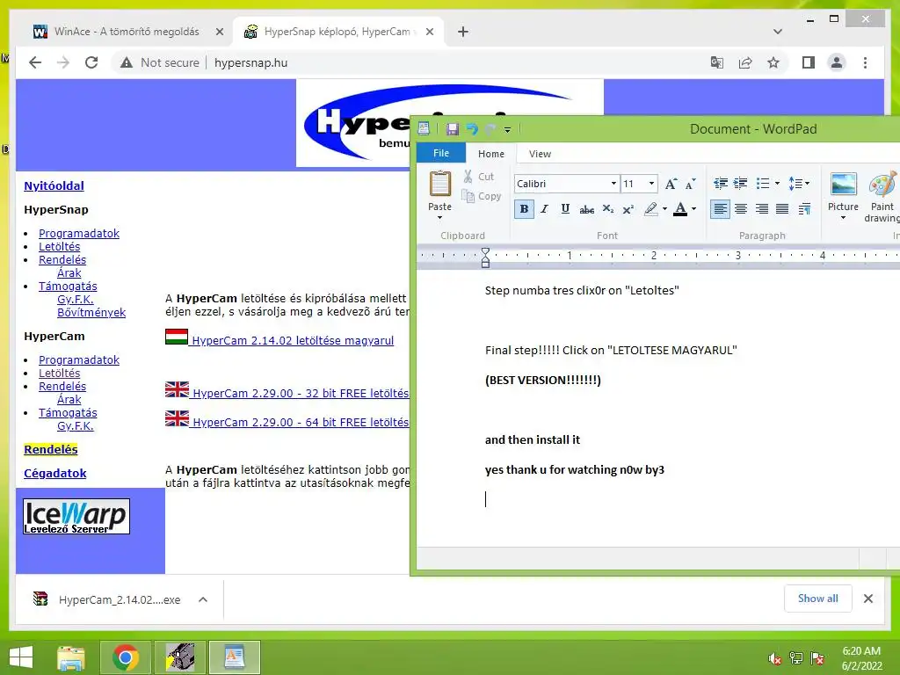
Task: Open the bullet list style dropdown
Action: pyautogui.click(x=777, y=184)
